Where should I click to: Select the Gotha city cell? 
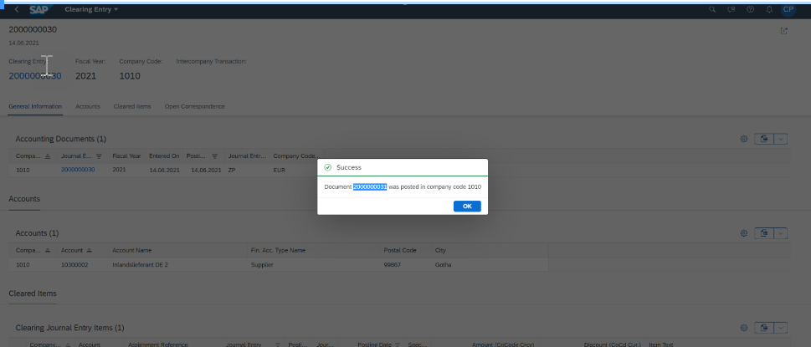[444, 264]
